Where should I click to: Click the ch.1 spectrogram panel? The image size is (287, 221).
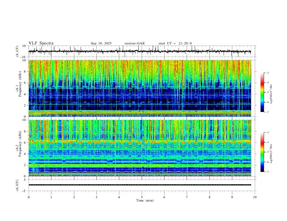coord(140,88)
